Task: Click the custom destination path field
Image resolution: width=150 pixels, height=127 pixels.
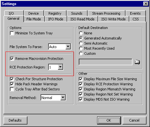Action: pos(106,62)
